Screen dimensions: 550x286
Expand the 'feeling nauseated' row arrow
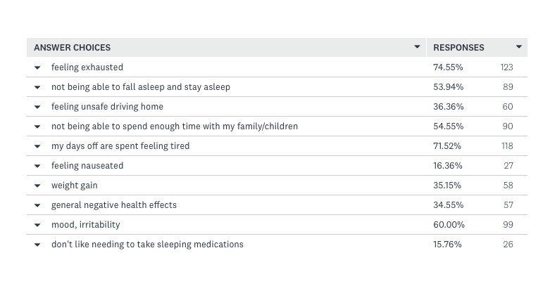[x=37, y=166]
